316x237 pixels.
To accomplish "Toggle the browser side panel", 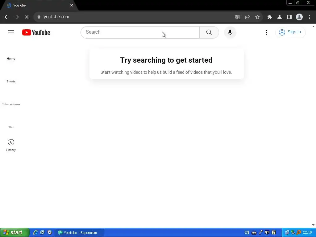I will [289, 17].
